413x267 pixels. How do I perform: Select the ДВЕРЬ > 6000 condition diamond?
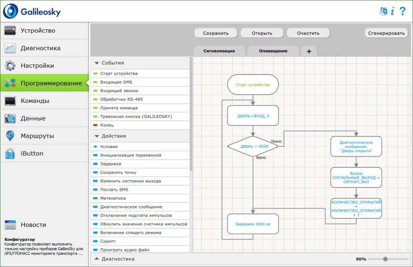click(x=253, y=146)
